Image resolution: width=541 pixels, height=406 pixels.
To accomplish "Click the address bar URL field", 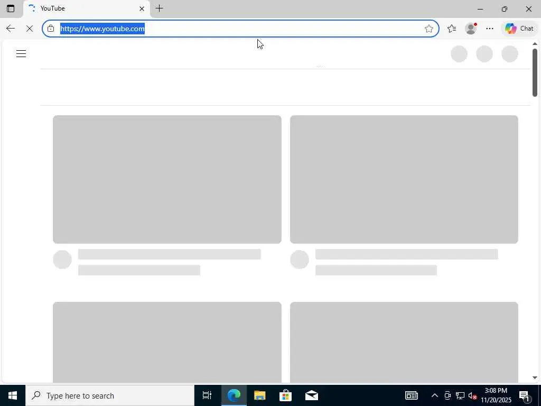I will 240,29.
